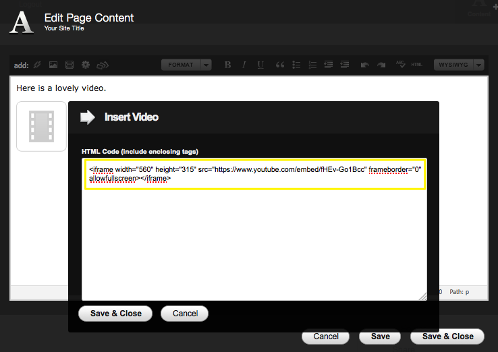Cancel the Insert Video dialog
498x352 pixels.
tap(185, 314)
